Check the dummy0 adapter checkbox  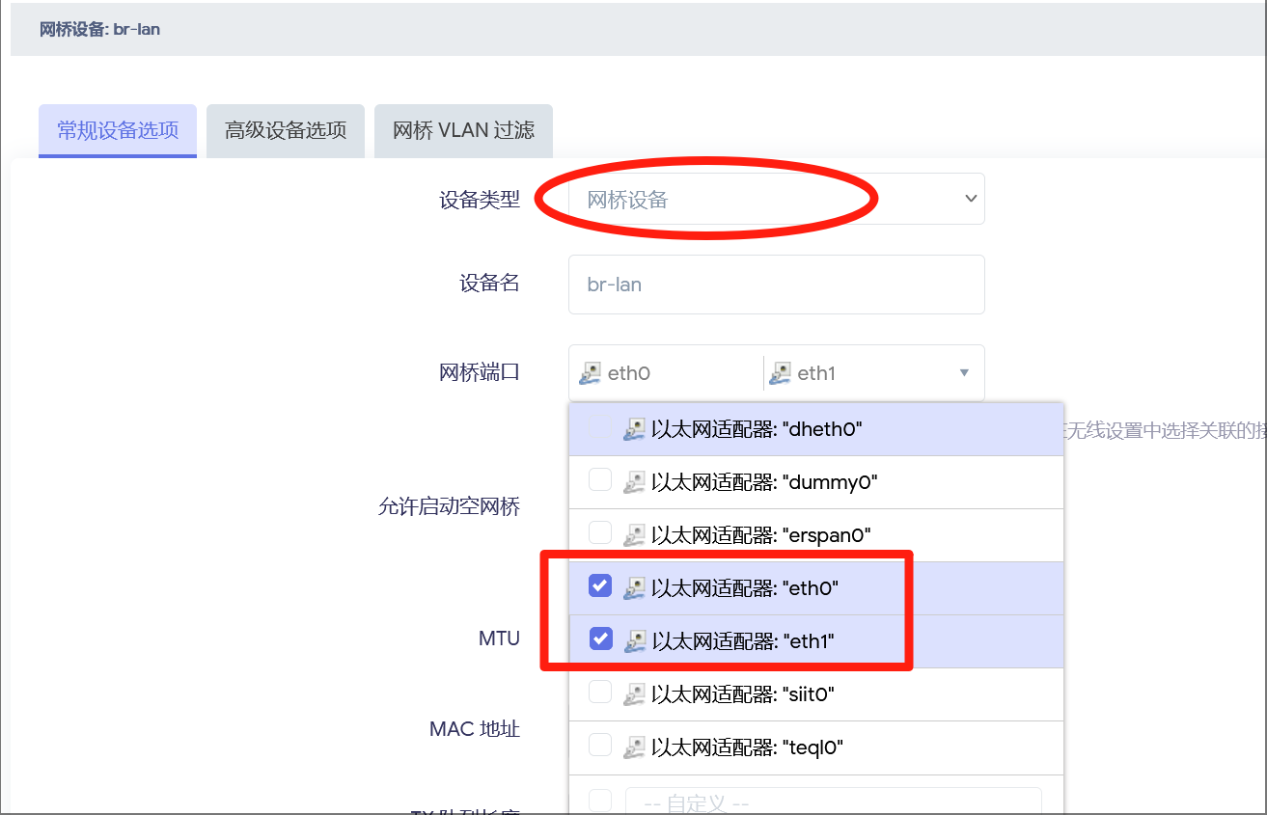[600, 479]
